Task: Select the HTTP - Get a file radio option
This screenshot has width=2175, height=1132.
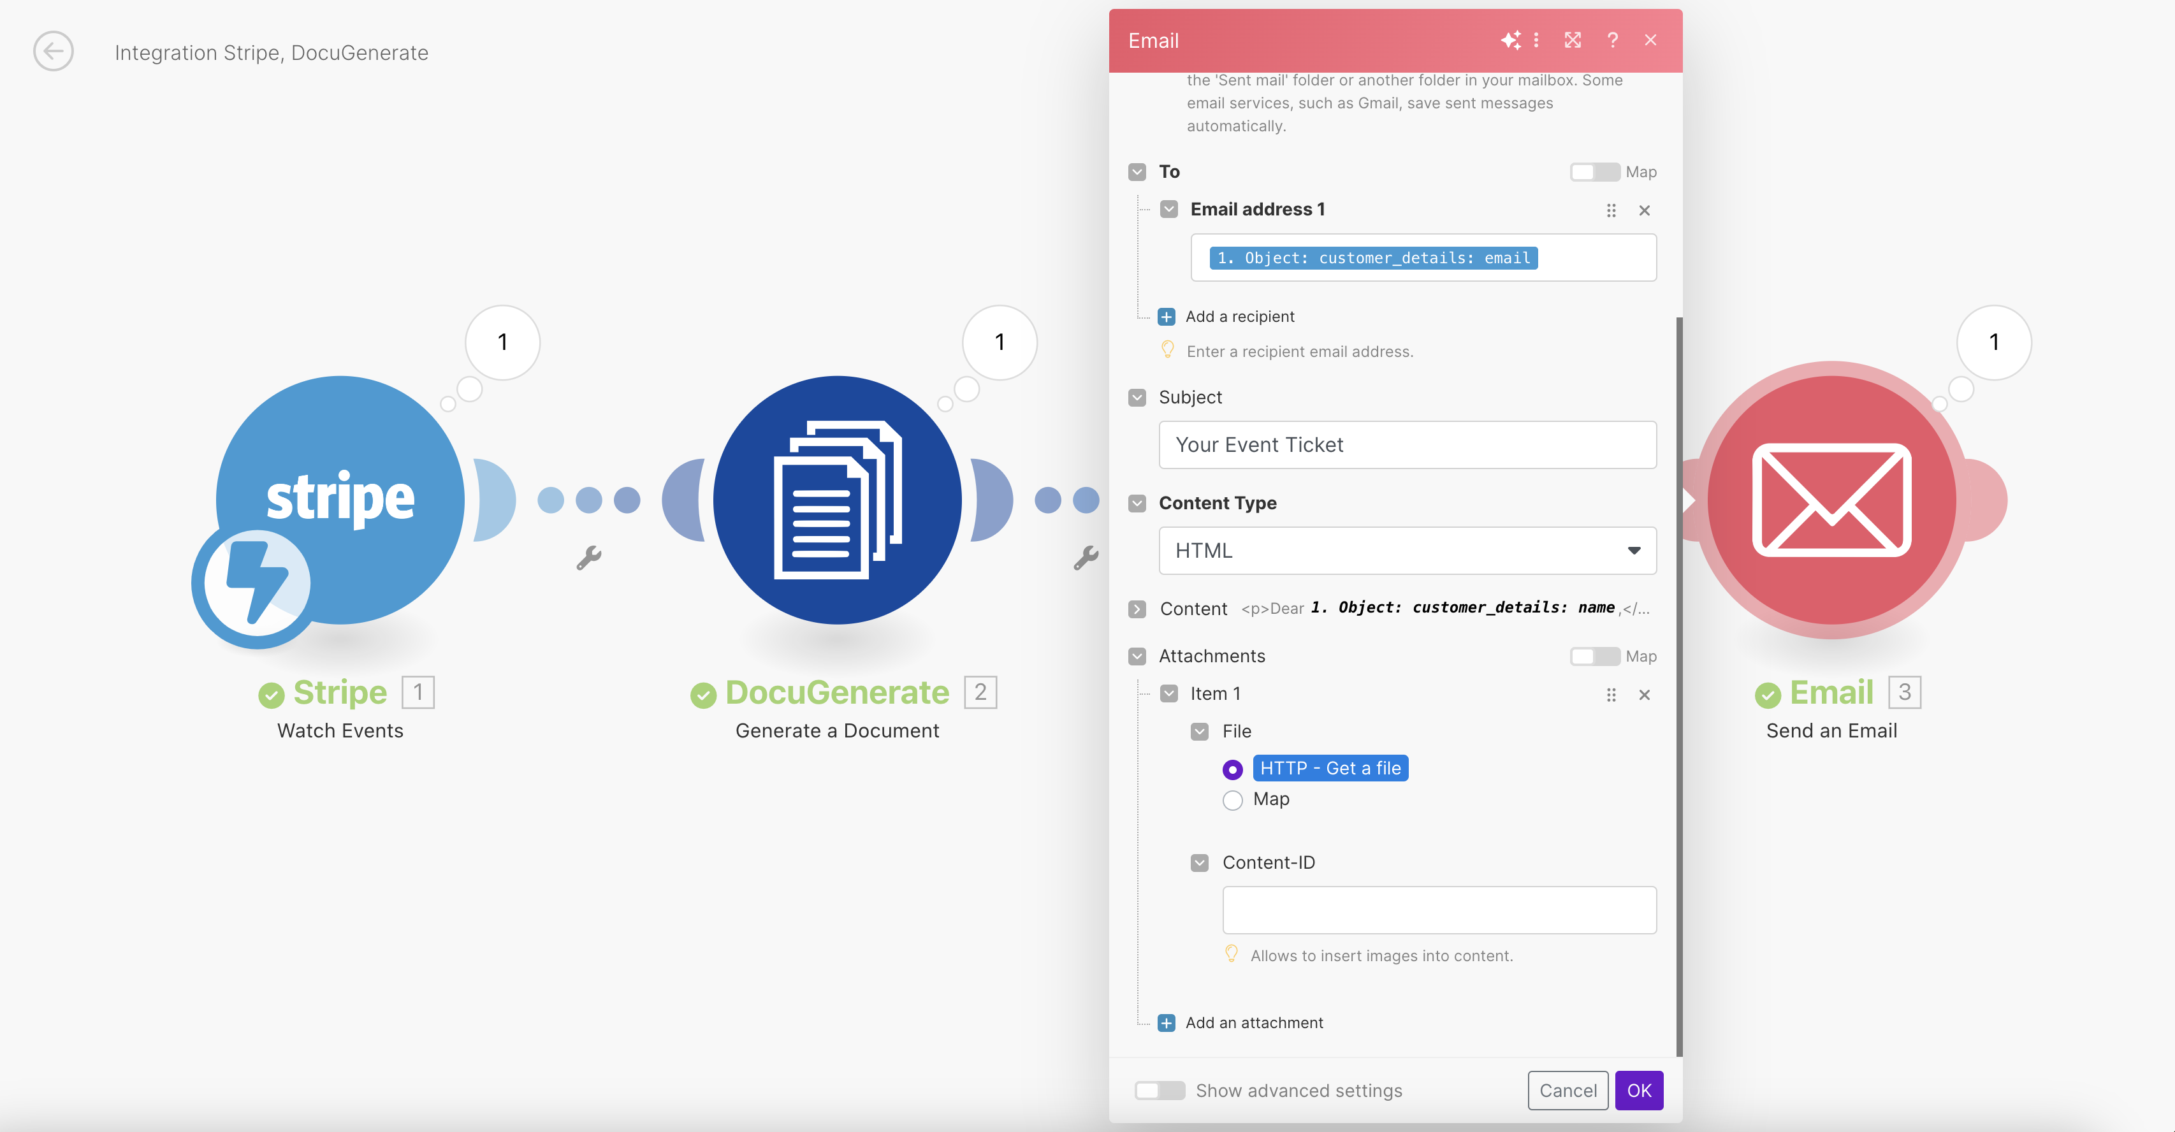Action: 1233,769
